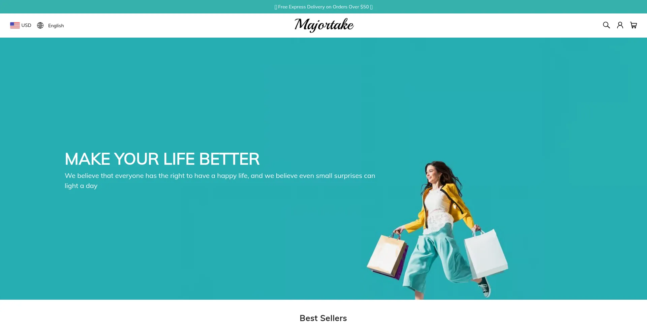Screen dimensions: 647x334
Task: Click the MAKE YOUR LIFE BETTER headline
Action: click(x=162, y=159)
